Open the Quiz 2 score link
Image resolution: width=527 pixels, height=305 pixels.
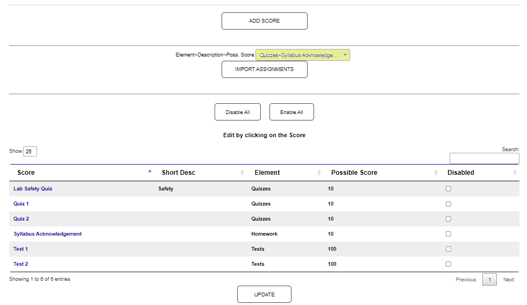tap(21, 219)
